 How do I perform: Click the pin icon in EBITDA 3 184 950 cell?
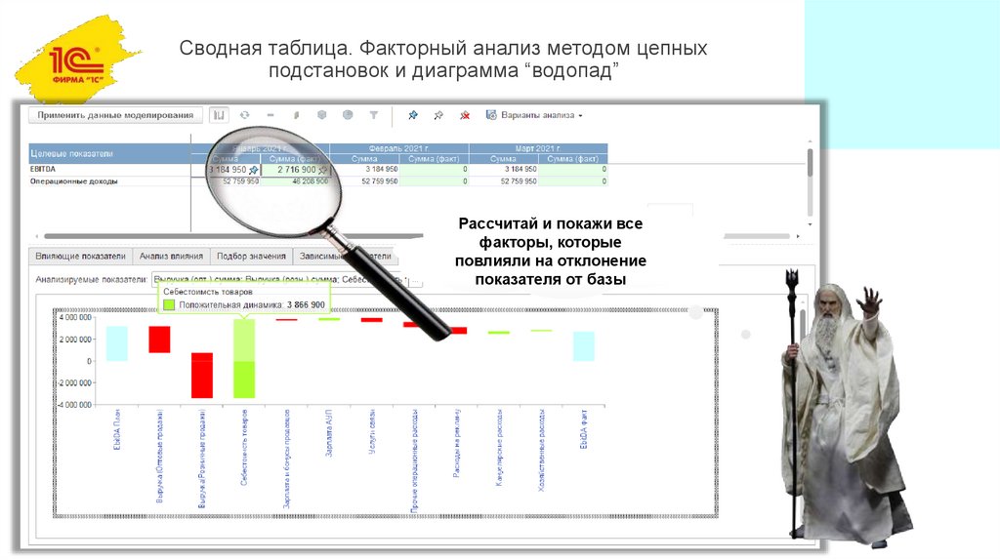point(253,170)
